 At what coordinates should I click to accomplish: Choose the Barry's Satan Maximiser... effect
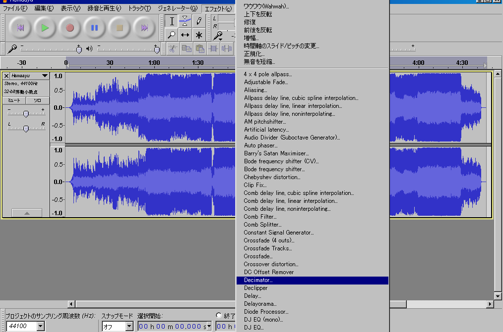[313, 153]
